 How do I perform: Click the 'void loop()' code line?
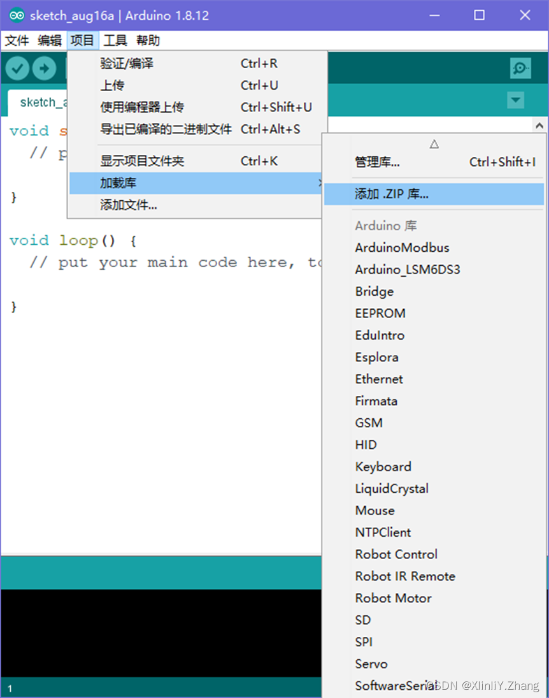pyautogui.click(x=73, y=241)
